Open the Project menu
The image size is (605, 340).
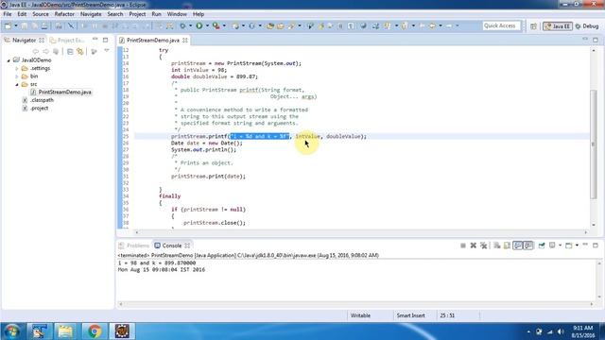(137, 14)
